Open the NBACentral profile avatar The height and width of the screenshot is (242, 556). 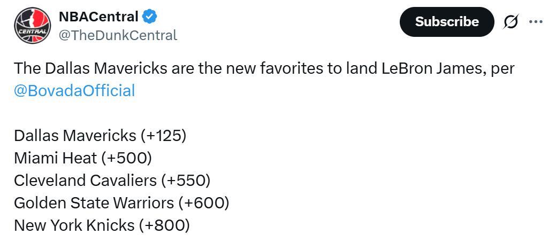(32, 26)
